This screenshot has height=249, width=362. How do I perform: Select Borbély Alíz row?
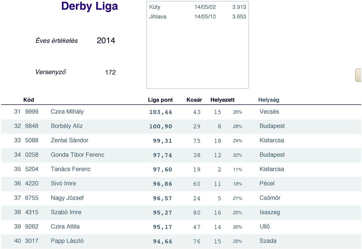click(x=181, y=126)
